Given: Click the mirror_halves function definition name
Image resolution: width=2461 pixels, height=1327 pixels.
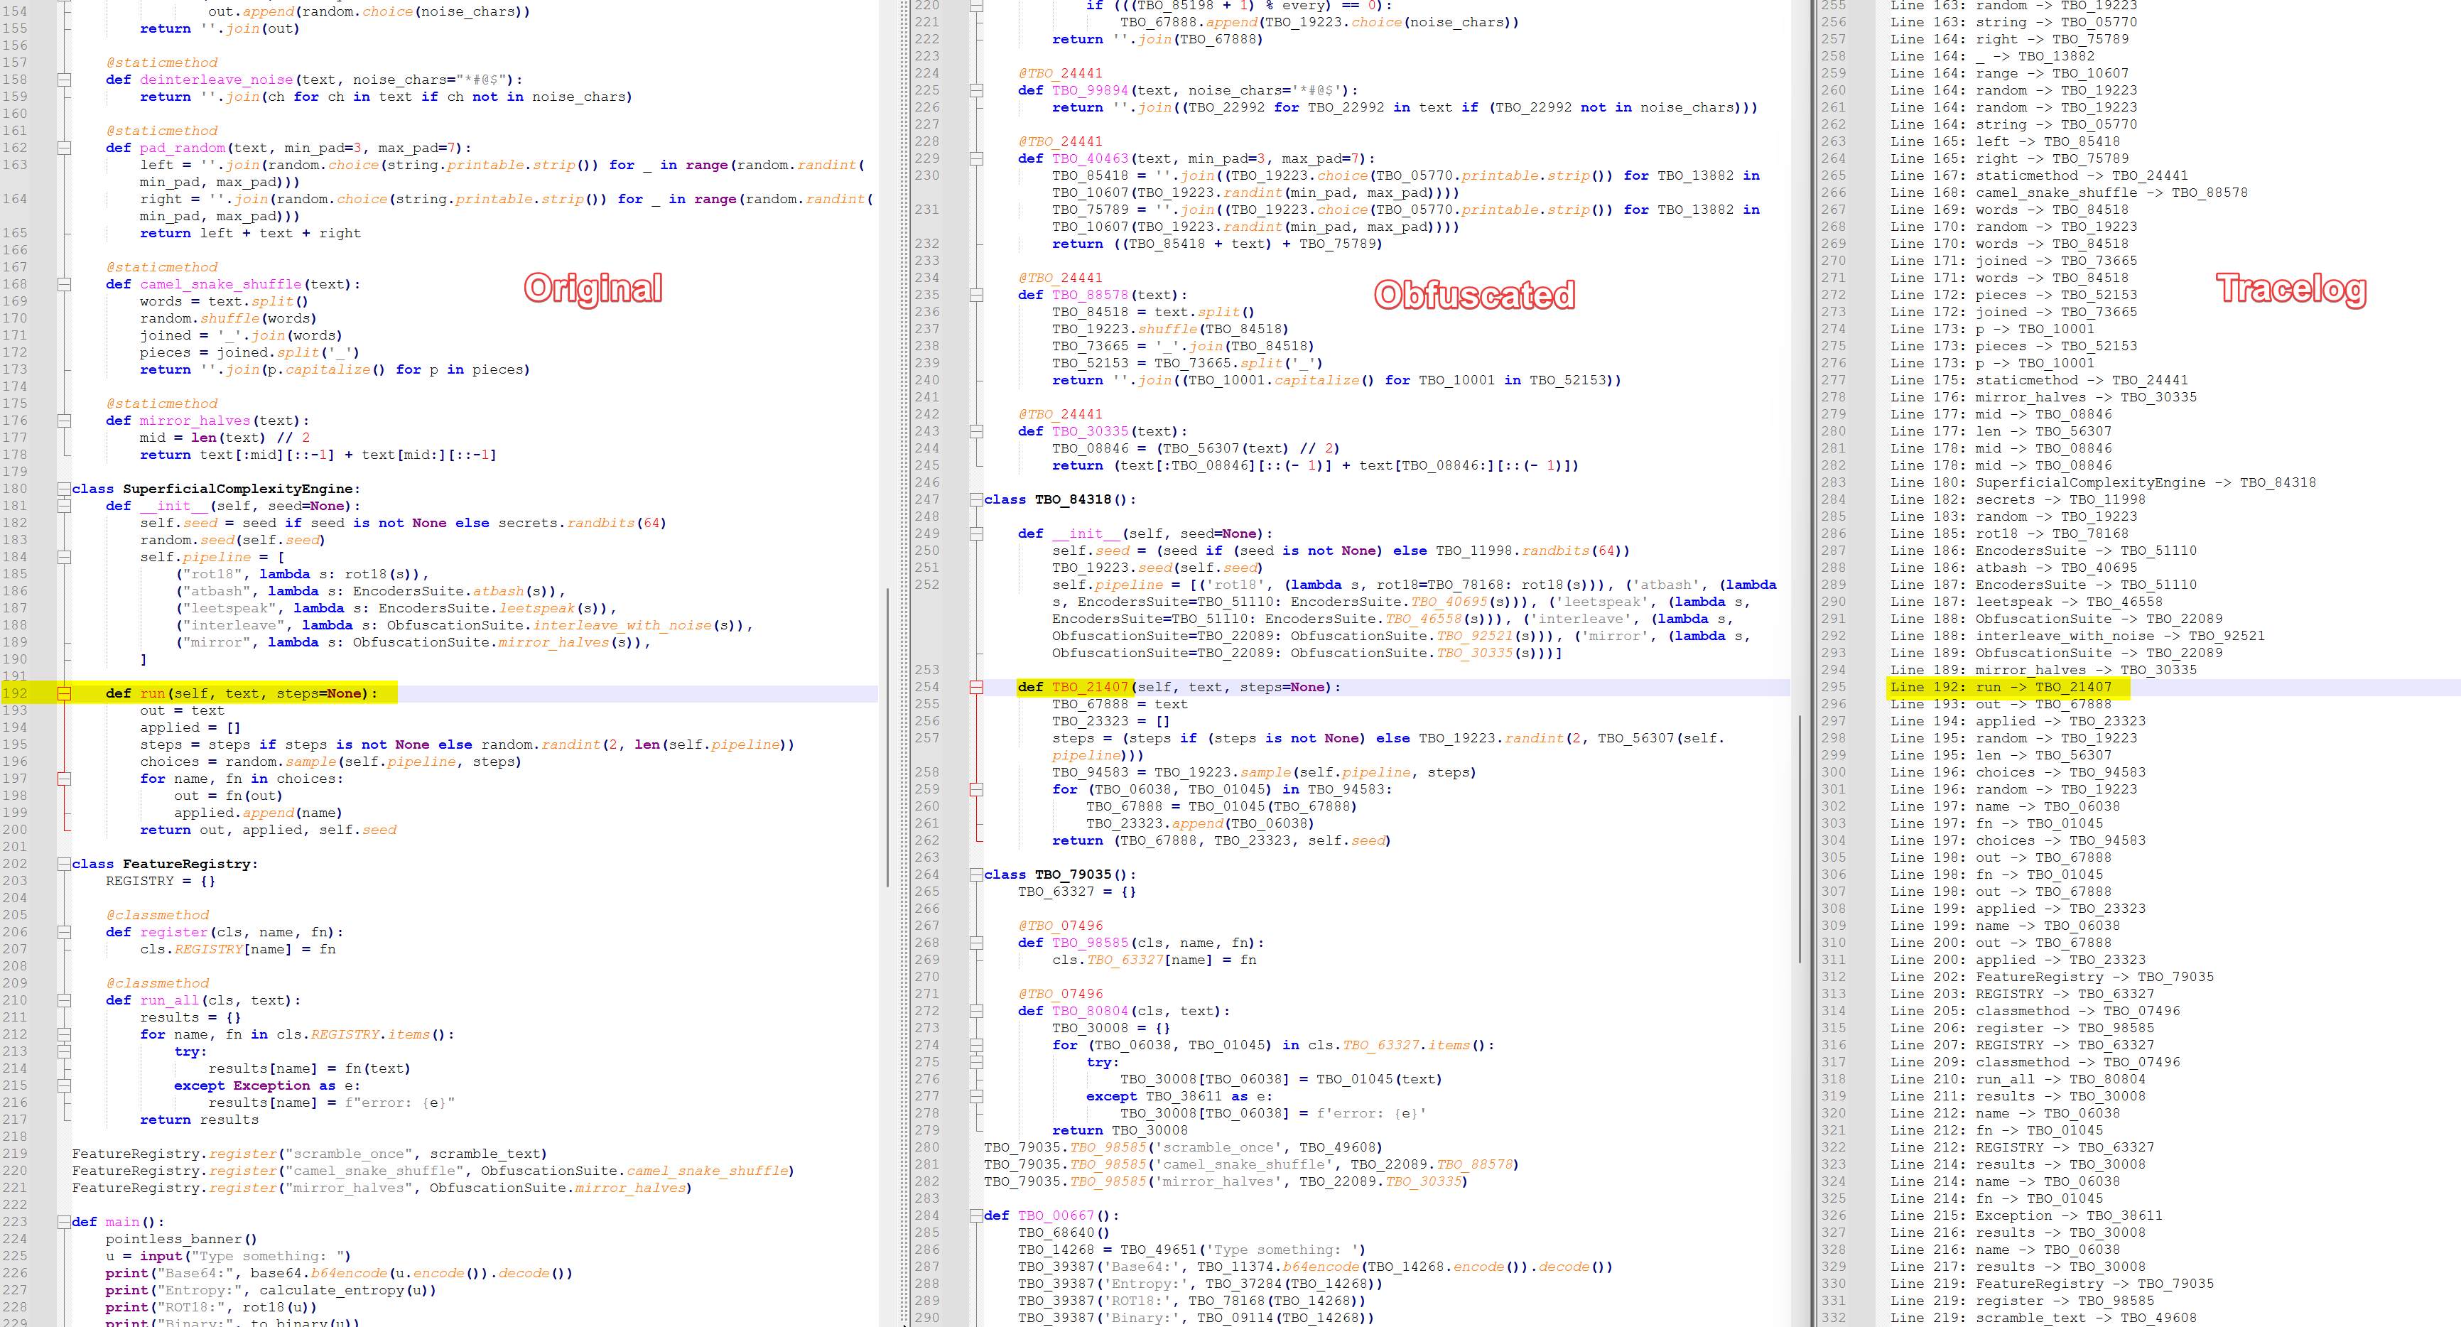Looking at the screenshot, I should [195, 421].
